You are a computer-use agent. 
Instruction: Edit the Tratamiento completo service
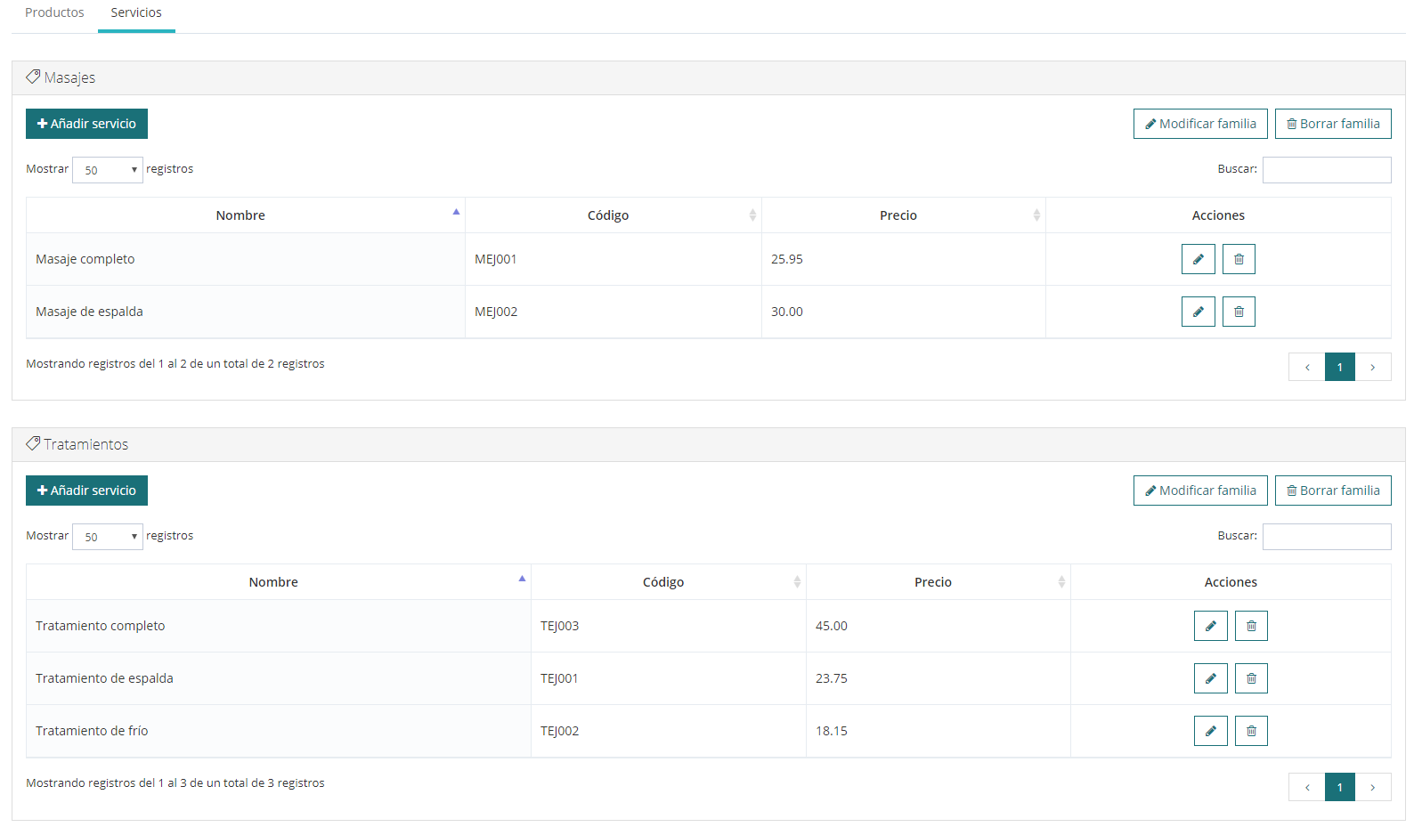[1210, 626]
